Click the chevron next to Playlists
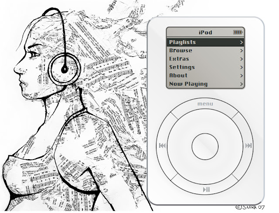The image size is (279, 213). [x=241, y=43]
